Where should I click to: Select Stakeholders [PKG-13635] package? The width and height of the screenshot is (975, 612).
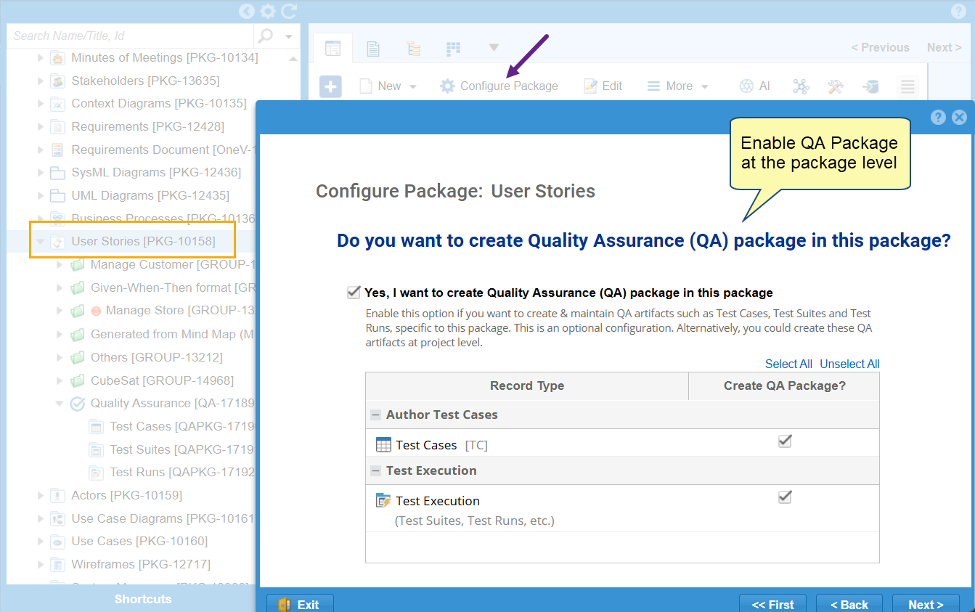click(145, 81)
